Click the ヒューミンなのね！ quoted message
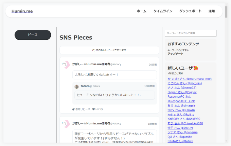Viewport: 231px width, 146px height. click(x=109, y=95)
